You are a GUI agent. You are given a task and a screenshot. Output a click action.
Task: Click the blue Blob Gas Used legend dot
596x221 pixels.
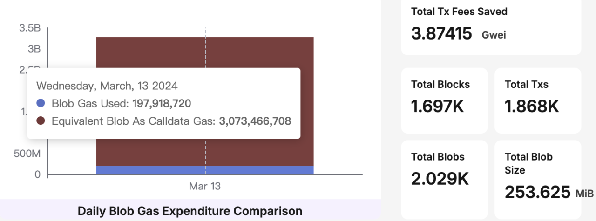click(x=41, y=103)
